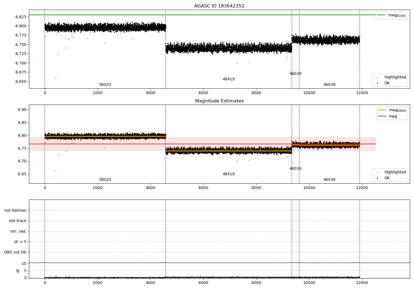Viewport: 414px width, 289px height.
Task: Click the 10 tick on the dr axis
Action: click(24, 263)
